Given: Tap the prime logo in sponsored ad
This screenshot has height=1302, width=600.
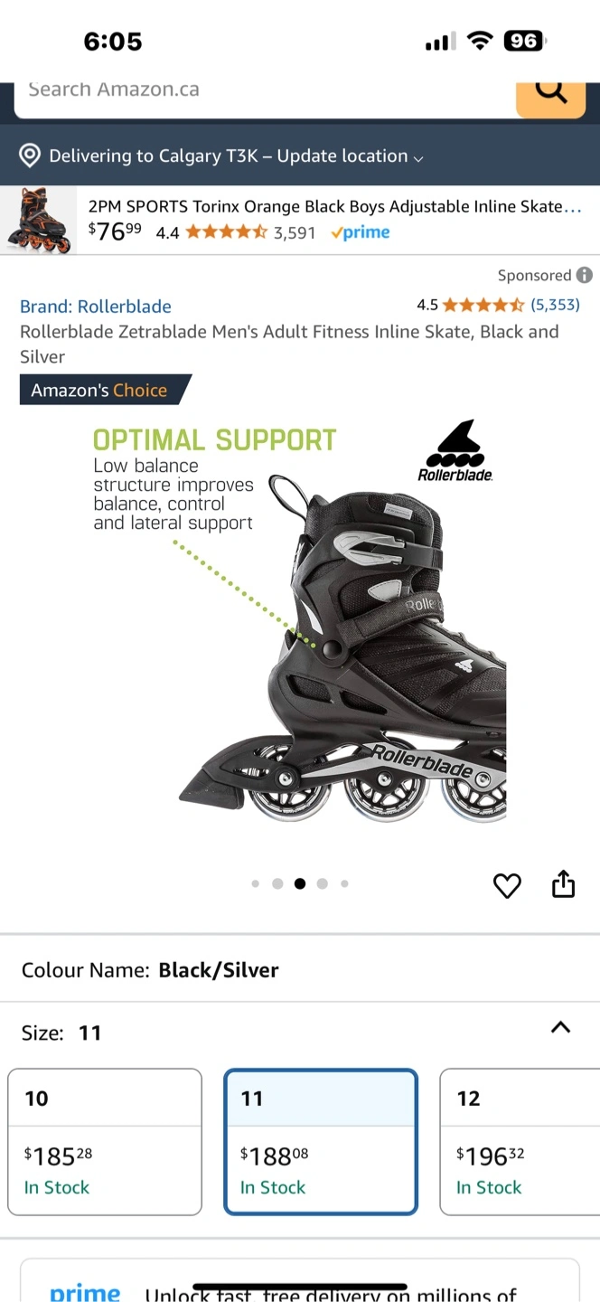Looking at the screenshot, I should 360,232.
